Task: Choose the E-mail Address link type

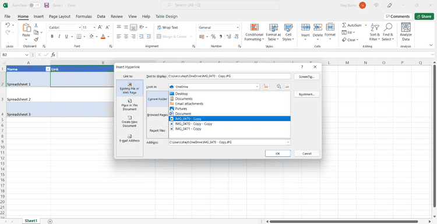Action: 129,138
